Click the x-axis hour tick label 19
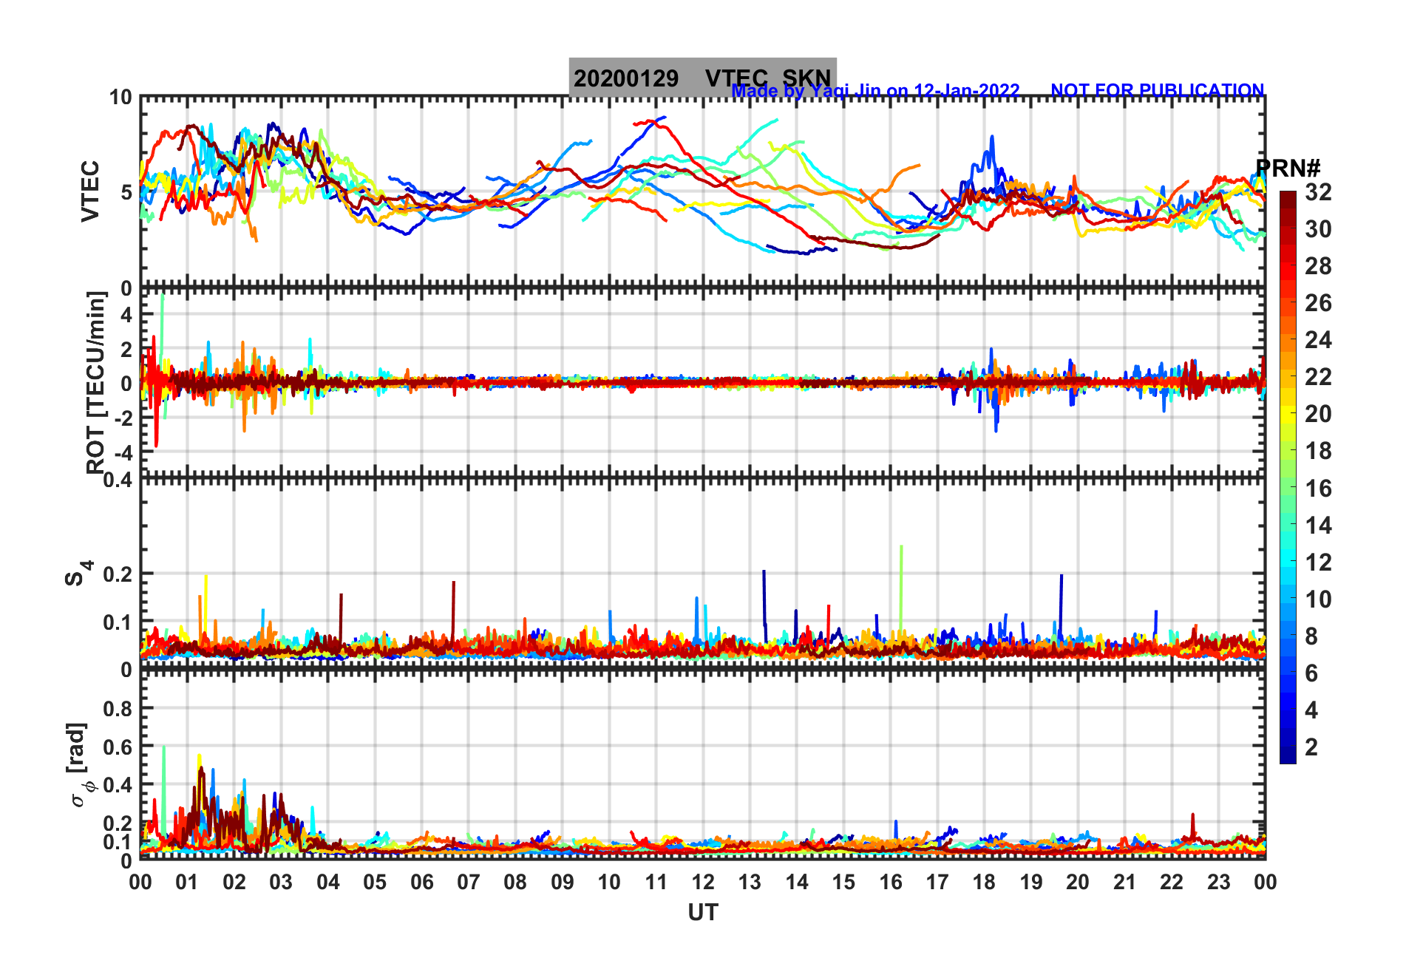This screenshot has width=1406, height=955. pyautogui.click(x=1031, y=883)
